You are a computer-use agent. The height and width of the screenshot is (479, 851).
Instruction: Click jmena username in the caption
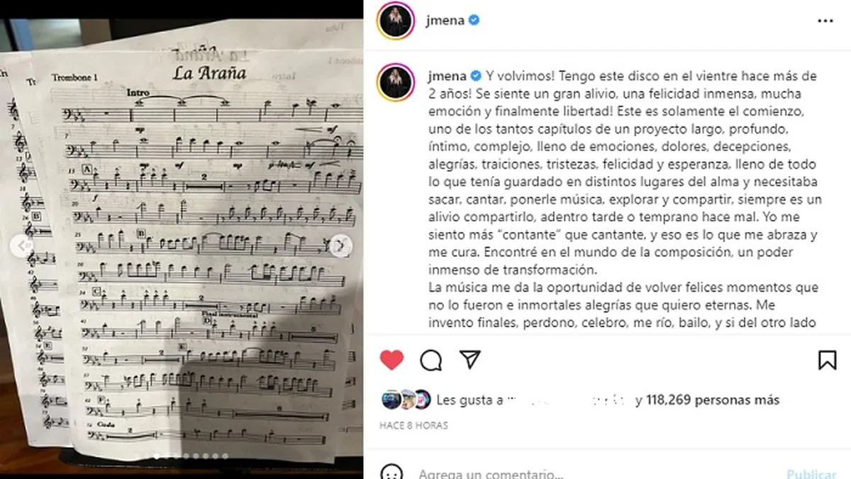coord(447,75)
